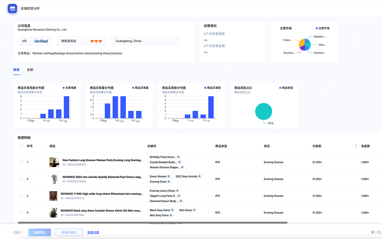Star the 'Women Dresses Elegan...' keyword
Screen dimensions: 382x239
click(x=182, y=167)
